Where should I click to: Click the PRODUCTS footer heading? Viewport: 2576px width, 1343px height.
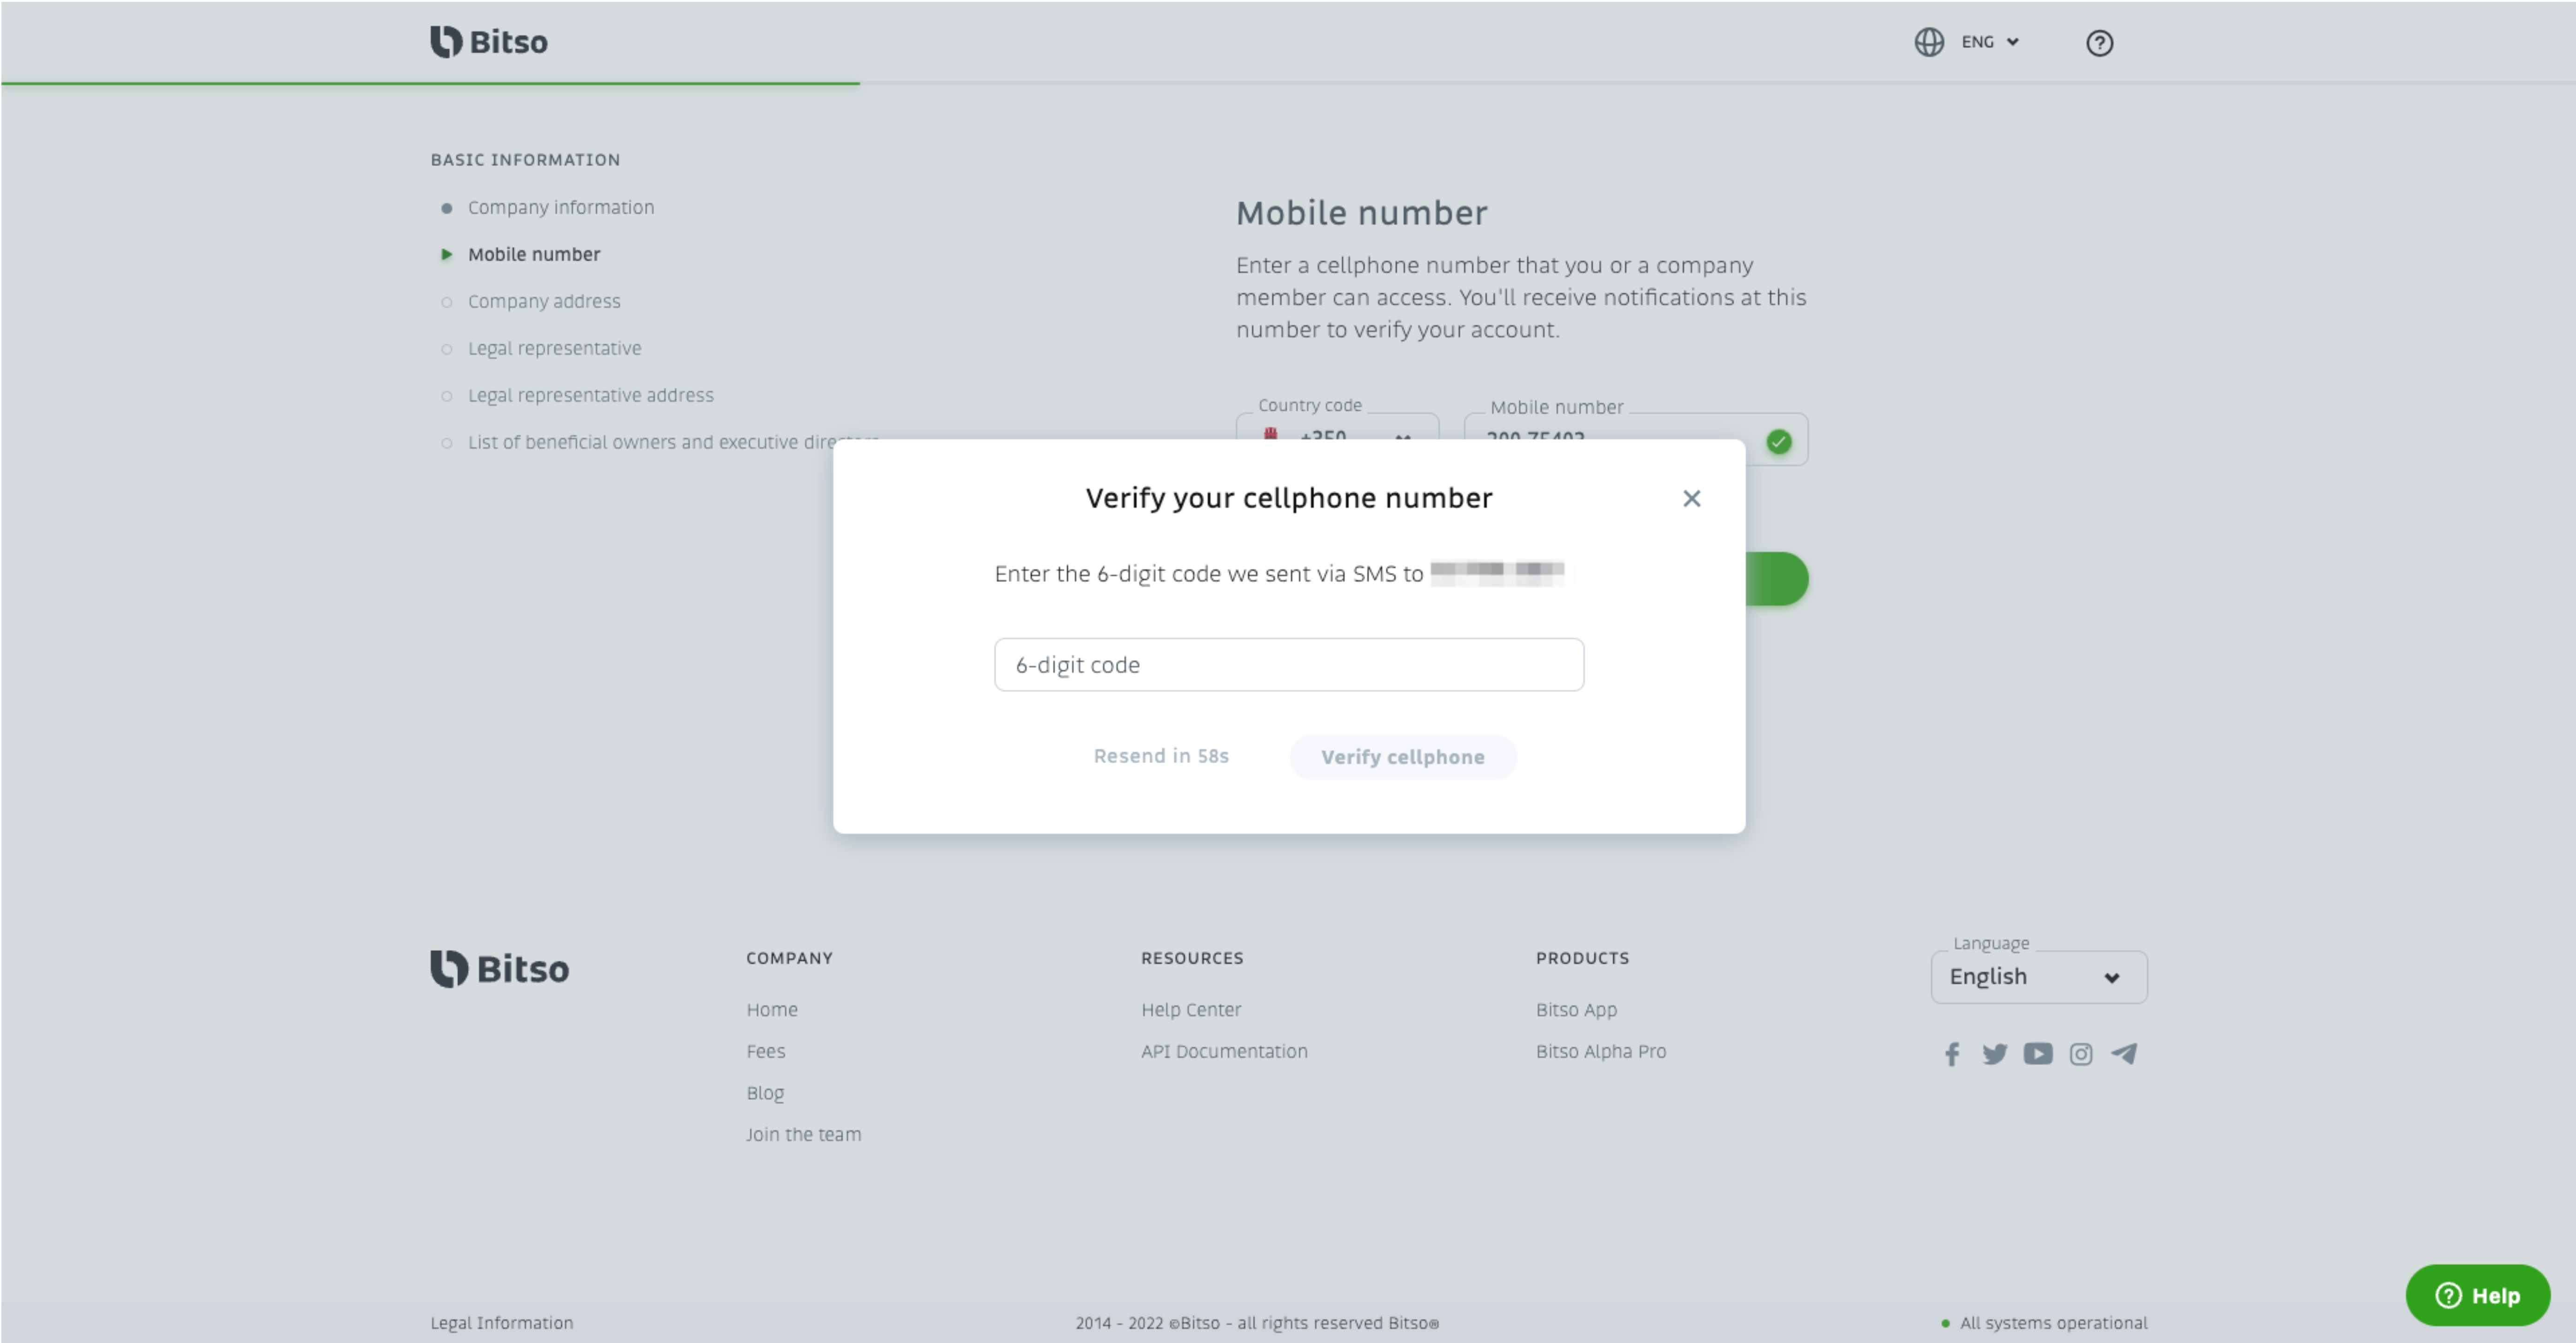(x=1582, y=958)
